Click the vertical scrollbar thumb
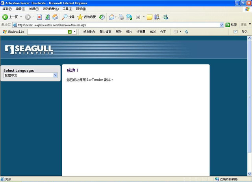Image resolution: width=252 pixels, height=182 pixels. pos(249,97)
